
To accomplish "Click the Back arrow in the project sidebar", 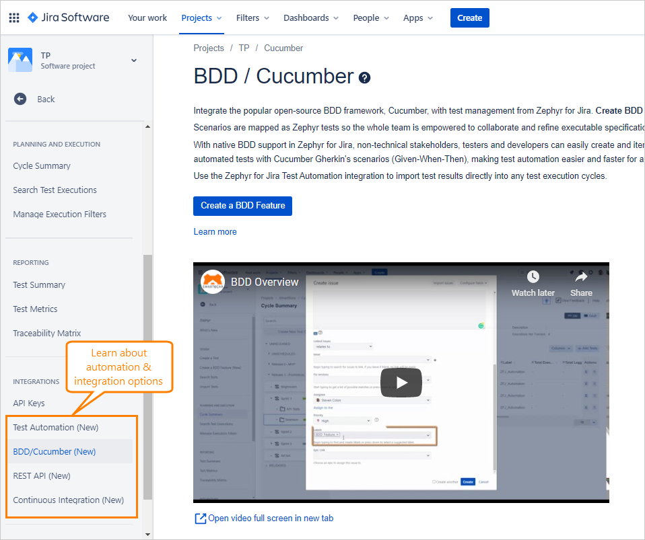I will point(20,99).
